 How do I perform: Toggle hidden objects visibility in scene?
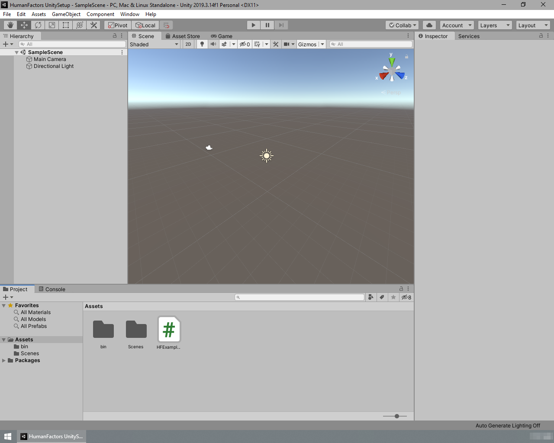(245, 44)
